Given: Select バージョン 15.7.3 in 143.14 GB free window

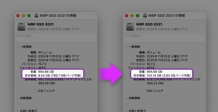Looking at the screenshot, I should point(151,64).
